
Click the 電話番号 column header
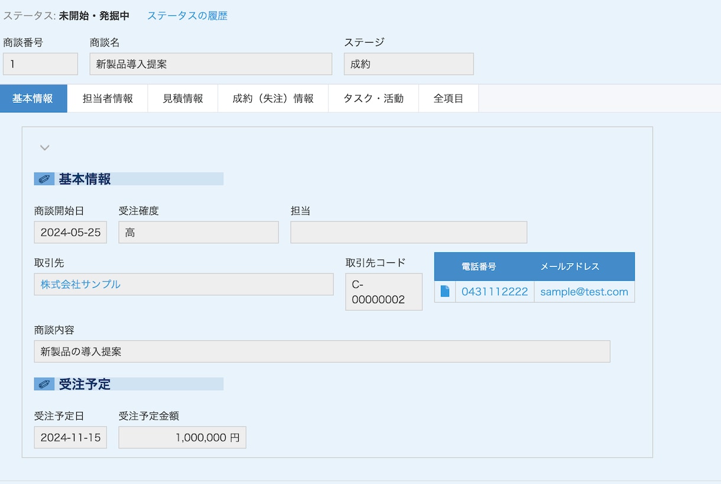tap(479, 267)
